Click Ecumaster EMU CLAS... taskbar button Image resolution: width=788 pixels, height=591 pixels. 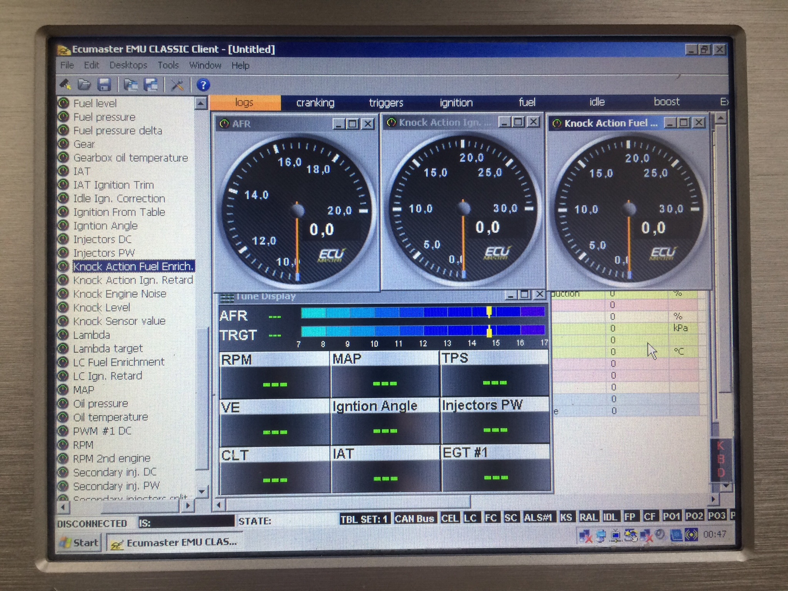pyautogui.click(x=175, y=543)
